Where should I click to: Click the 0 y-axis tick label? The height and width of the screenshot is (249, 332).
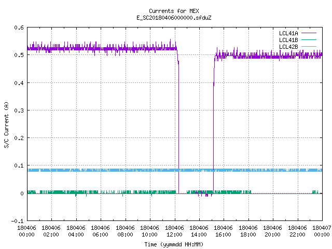point(22,193)
